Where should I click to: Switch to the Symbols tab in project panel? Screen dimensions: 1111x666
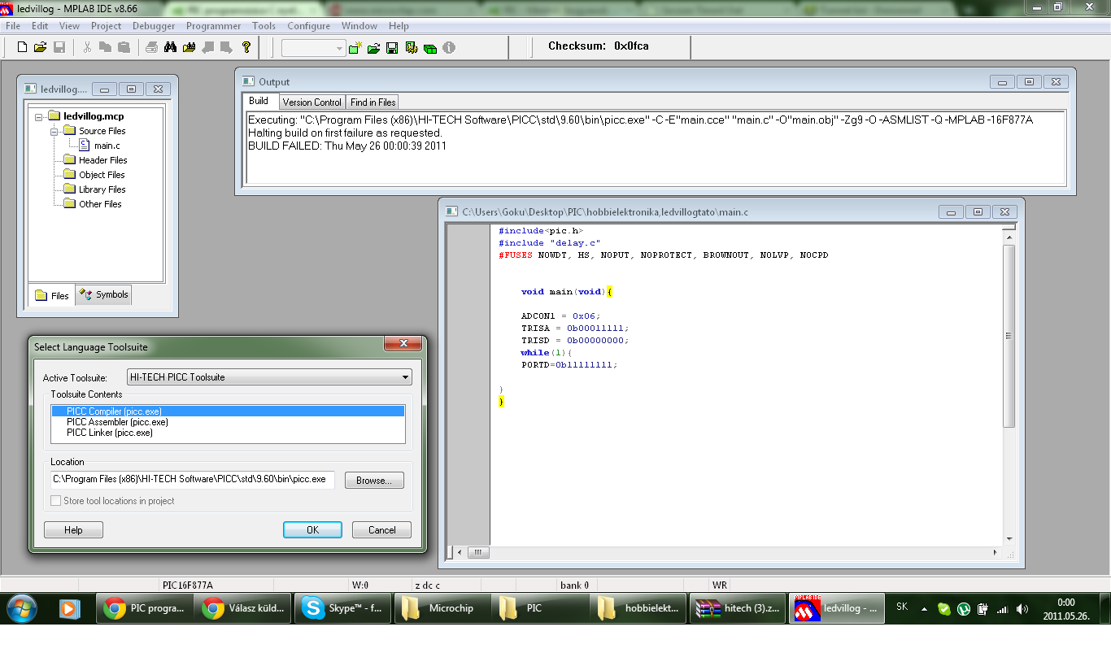(103, 295)
